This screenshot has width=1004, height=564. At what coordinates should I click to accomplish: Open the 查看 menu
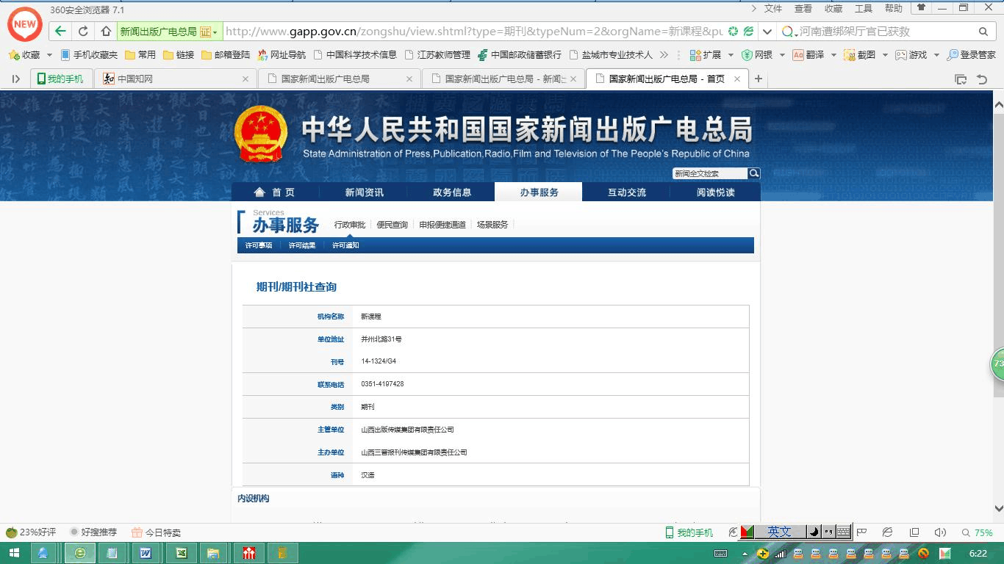[803, 9]
